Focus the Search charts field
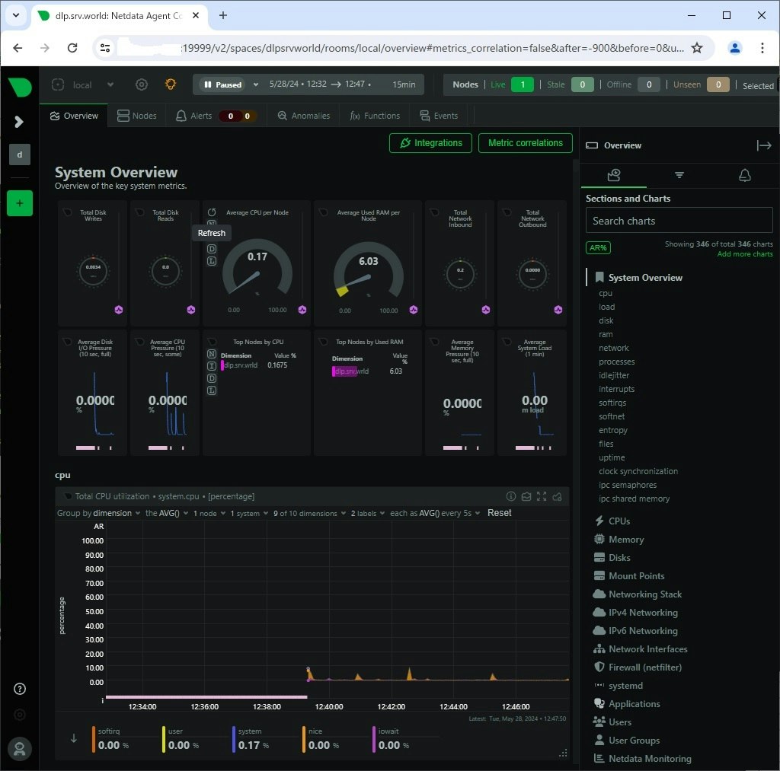 679,220
